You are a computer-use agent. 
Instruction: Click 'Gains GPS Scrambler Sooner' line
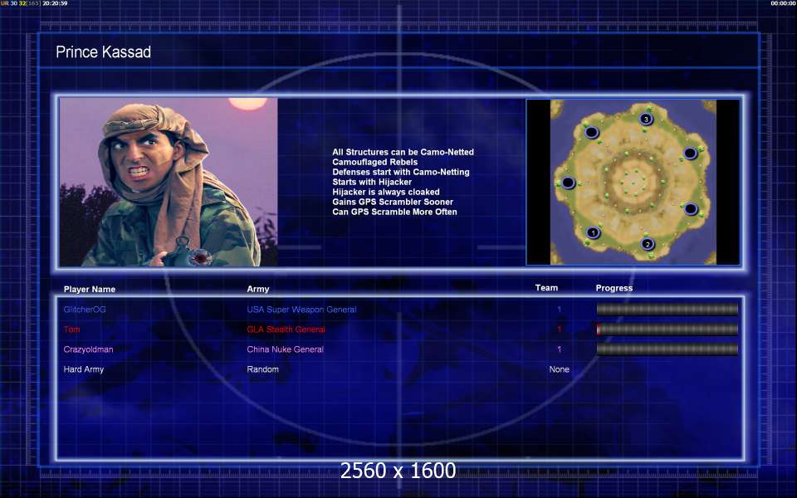click(x=393, y=202)
